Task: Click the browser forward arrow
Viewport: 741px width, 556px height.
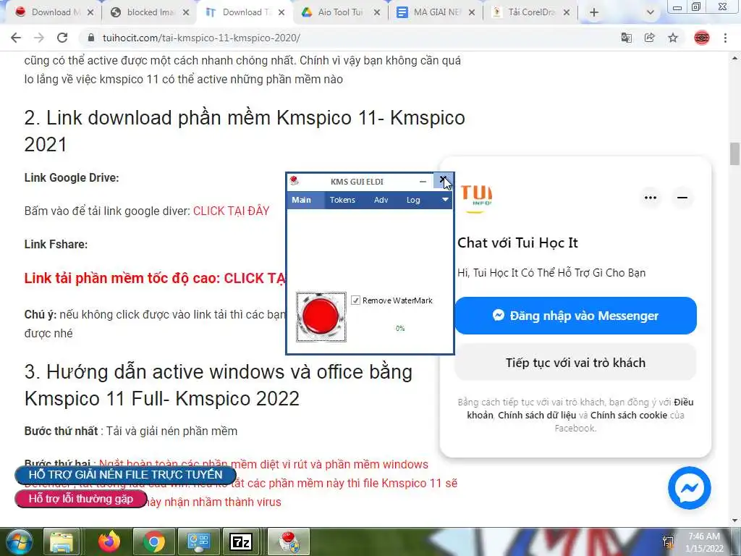Action: coord(39,38)
